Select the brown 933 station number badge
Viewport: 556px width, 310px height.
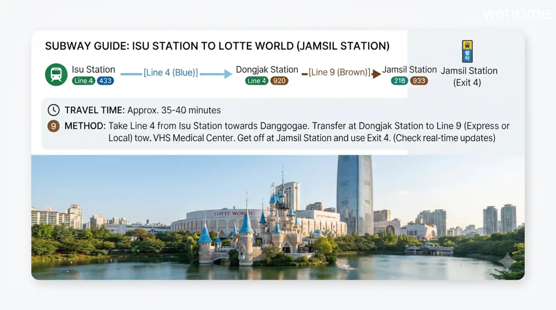pyautogui.click(x=419, y=81)
